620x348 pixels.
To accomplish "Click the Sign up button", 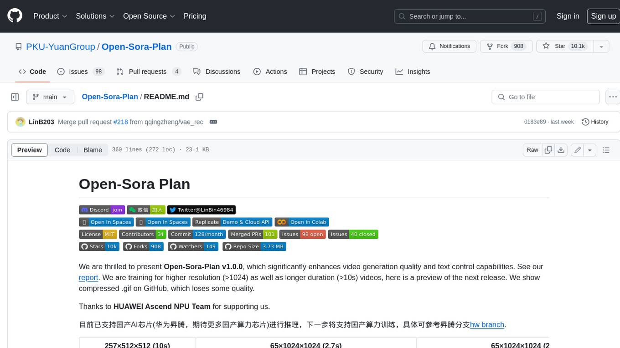I will [x=603, y=16].
